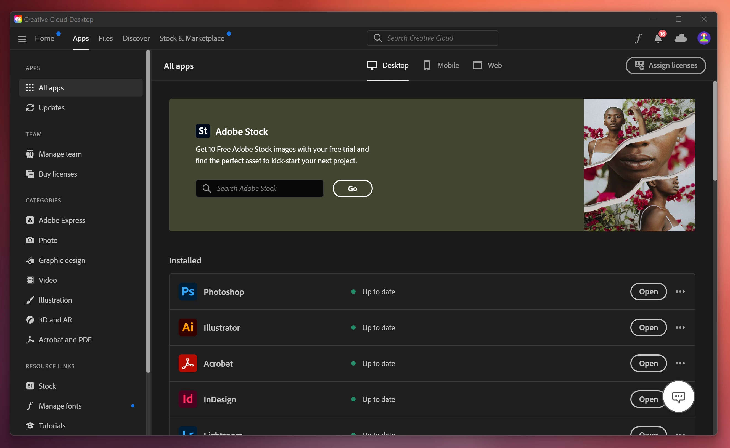Switch to the Mobile tab
The height and width of the screenshot is (448, 730).
coord(441,65)
